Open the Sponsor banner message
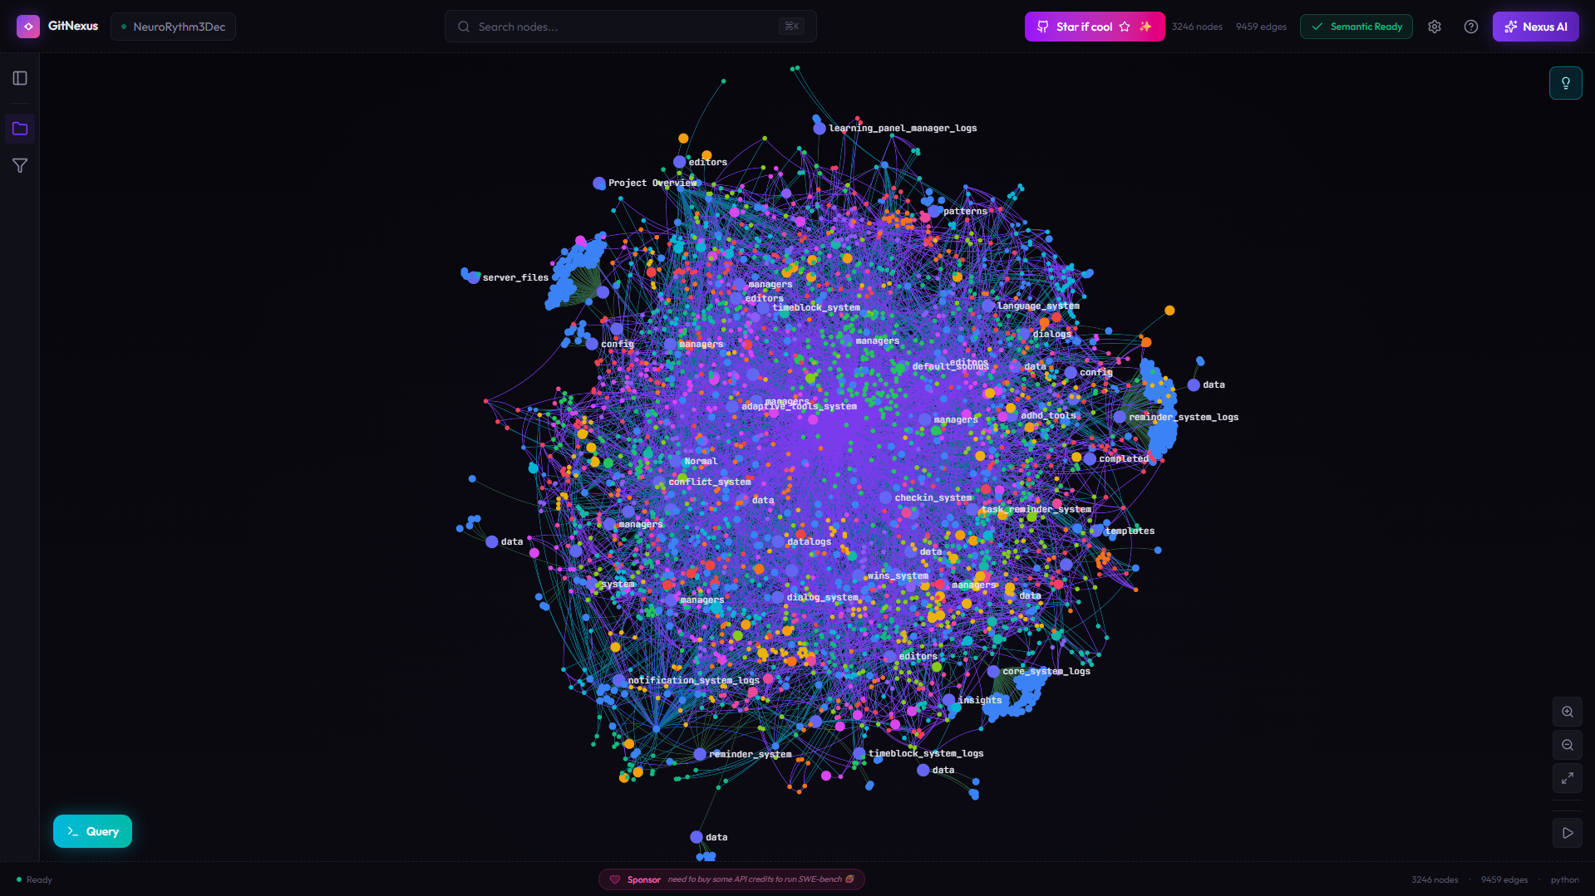The image size is (1595, 896). click(x=731, y=879)
